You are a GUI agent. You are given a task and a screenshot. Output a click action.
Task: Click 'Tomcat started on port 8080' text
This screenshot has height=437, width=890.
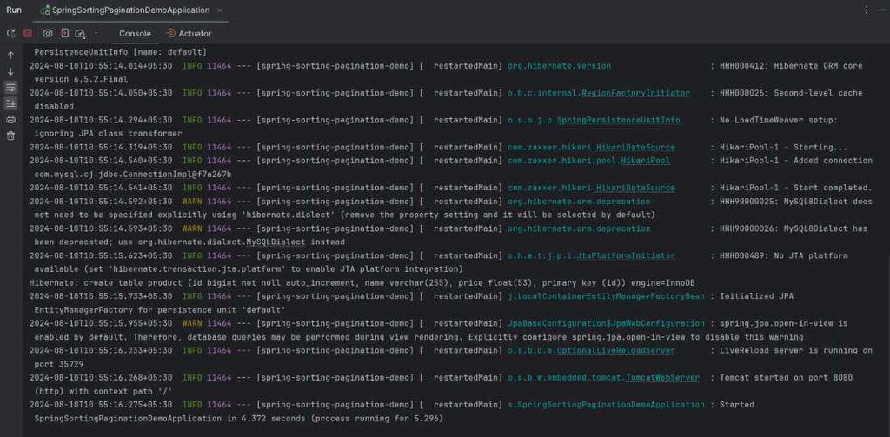coord(786,378)
